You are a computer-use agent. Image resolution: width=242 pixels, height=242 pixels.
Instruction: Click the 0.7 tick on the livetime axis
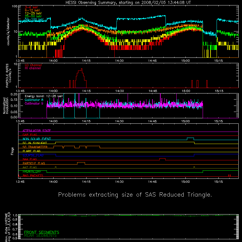tap(15, 229)
